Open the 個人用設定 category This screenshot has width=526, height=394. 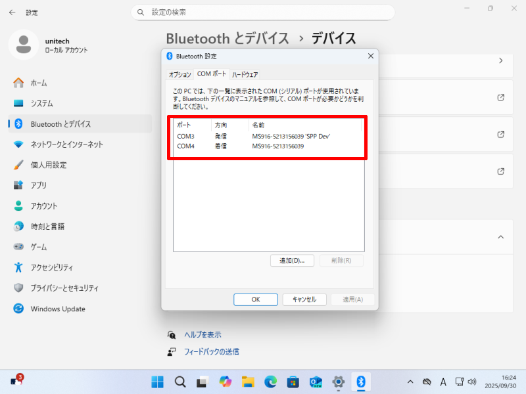click(48, 165)
